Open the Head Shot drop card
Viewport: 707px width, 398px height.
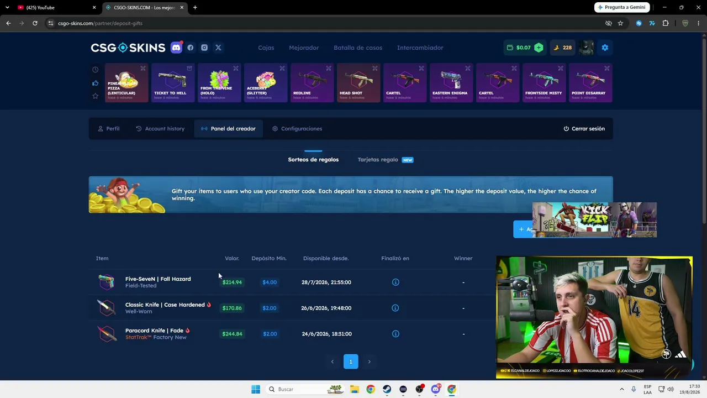click(x=358, y=83)
